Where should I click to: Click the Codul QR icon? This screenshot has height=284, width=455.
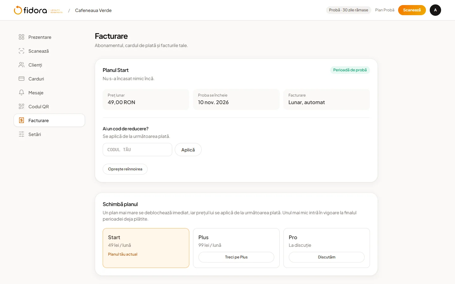pos(21,106)
